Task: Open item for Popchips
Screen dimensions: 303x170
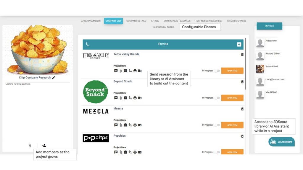Action: point(232,152)
